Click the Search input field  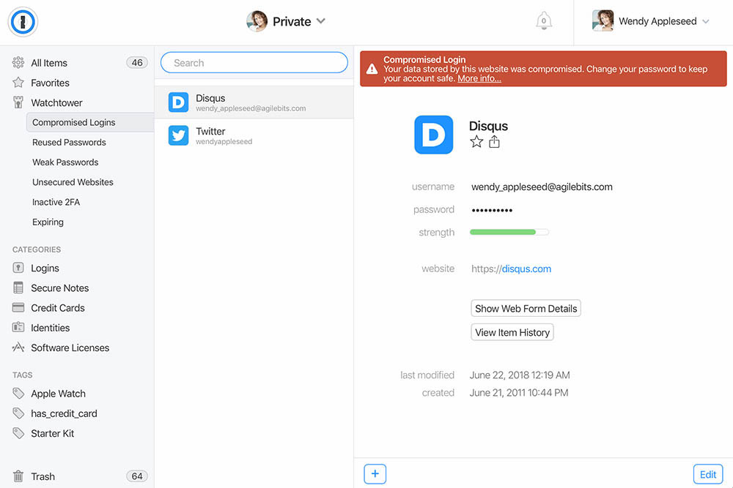click(x=254, y=62)
